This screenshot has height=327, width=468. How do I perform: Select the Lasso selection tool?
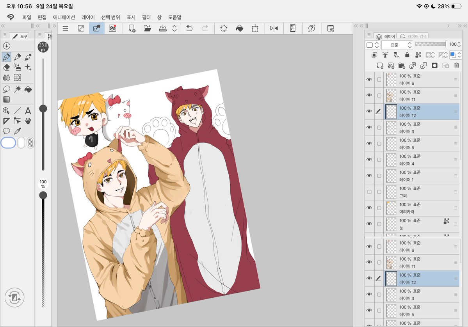(7, 89)
